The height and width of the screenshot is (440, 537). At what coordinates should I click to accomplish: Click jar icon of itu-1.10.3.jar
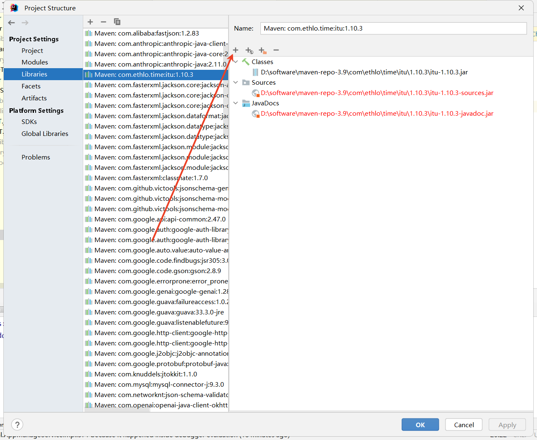tap(255, 72)
